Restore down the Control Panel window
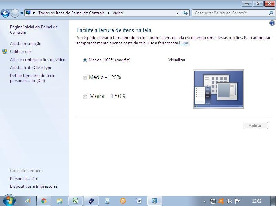277x206 pixels. click(x=258, y=4)
